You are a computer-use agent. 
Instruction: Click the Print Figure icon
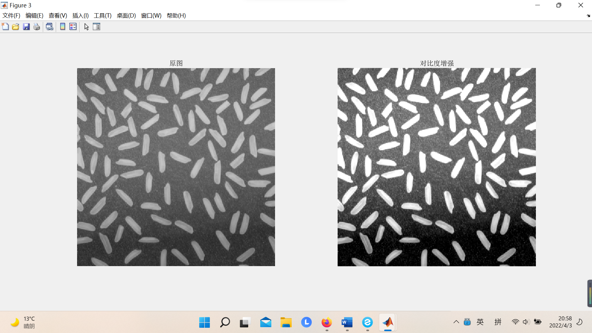click(37, 27)
